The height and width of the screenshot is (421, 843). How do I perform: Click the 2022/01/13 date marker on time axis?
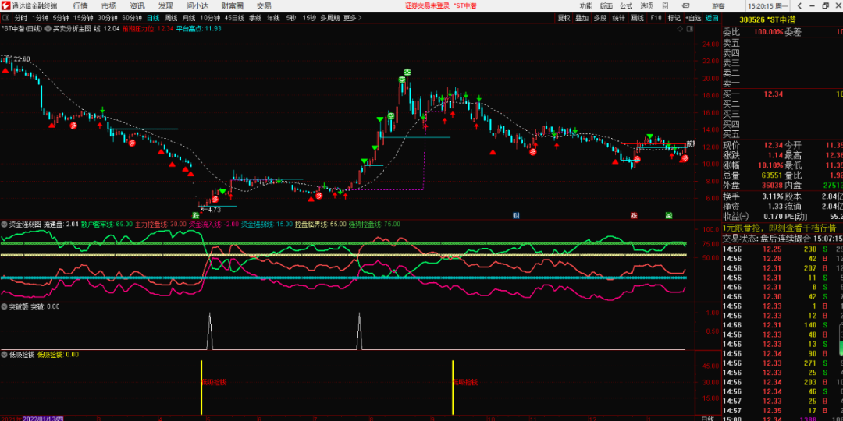(43, 419)
